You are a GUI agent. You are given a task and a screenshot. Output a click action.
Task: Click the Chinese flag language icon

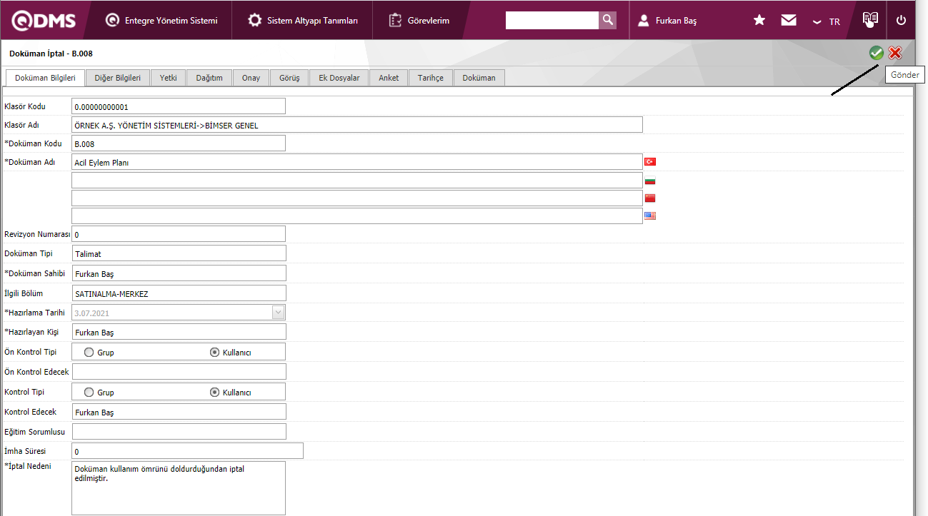tap(650, 198)
